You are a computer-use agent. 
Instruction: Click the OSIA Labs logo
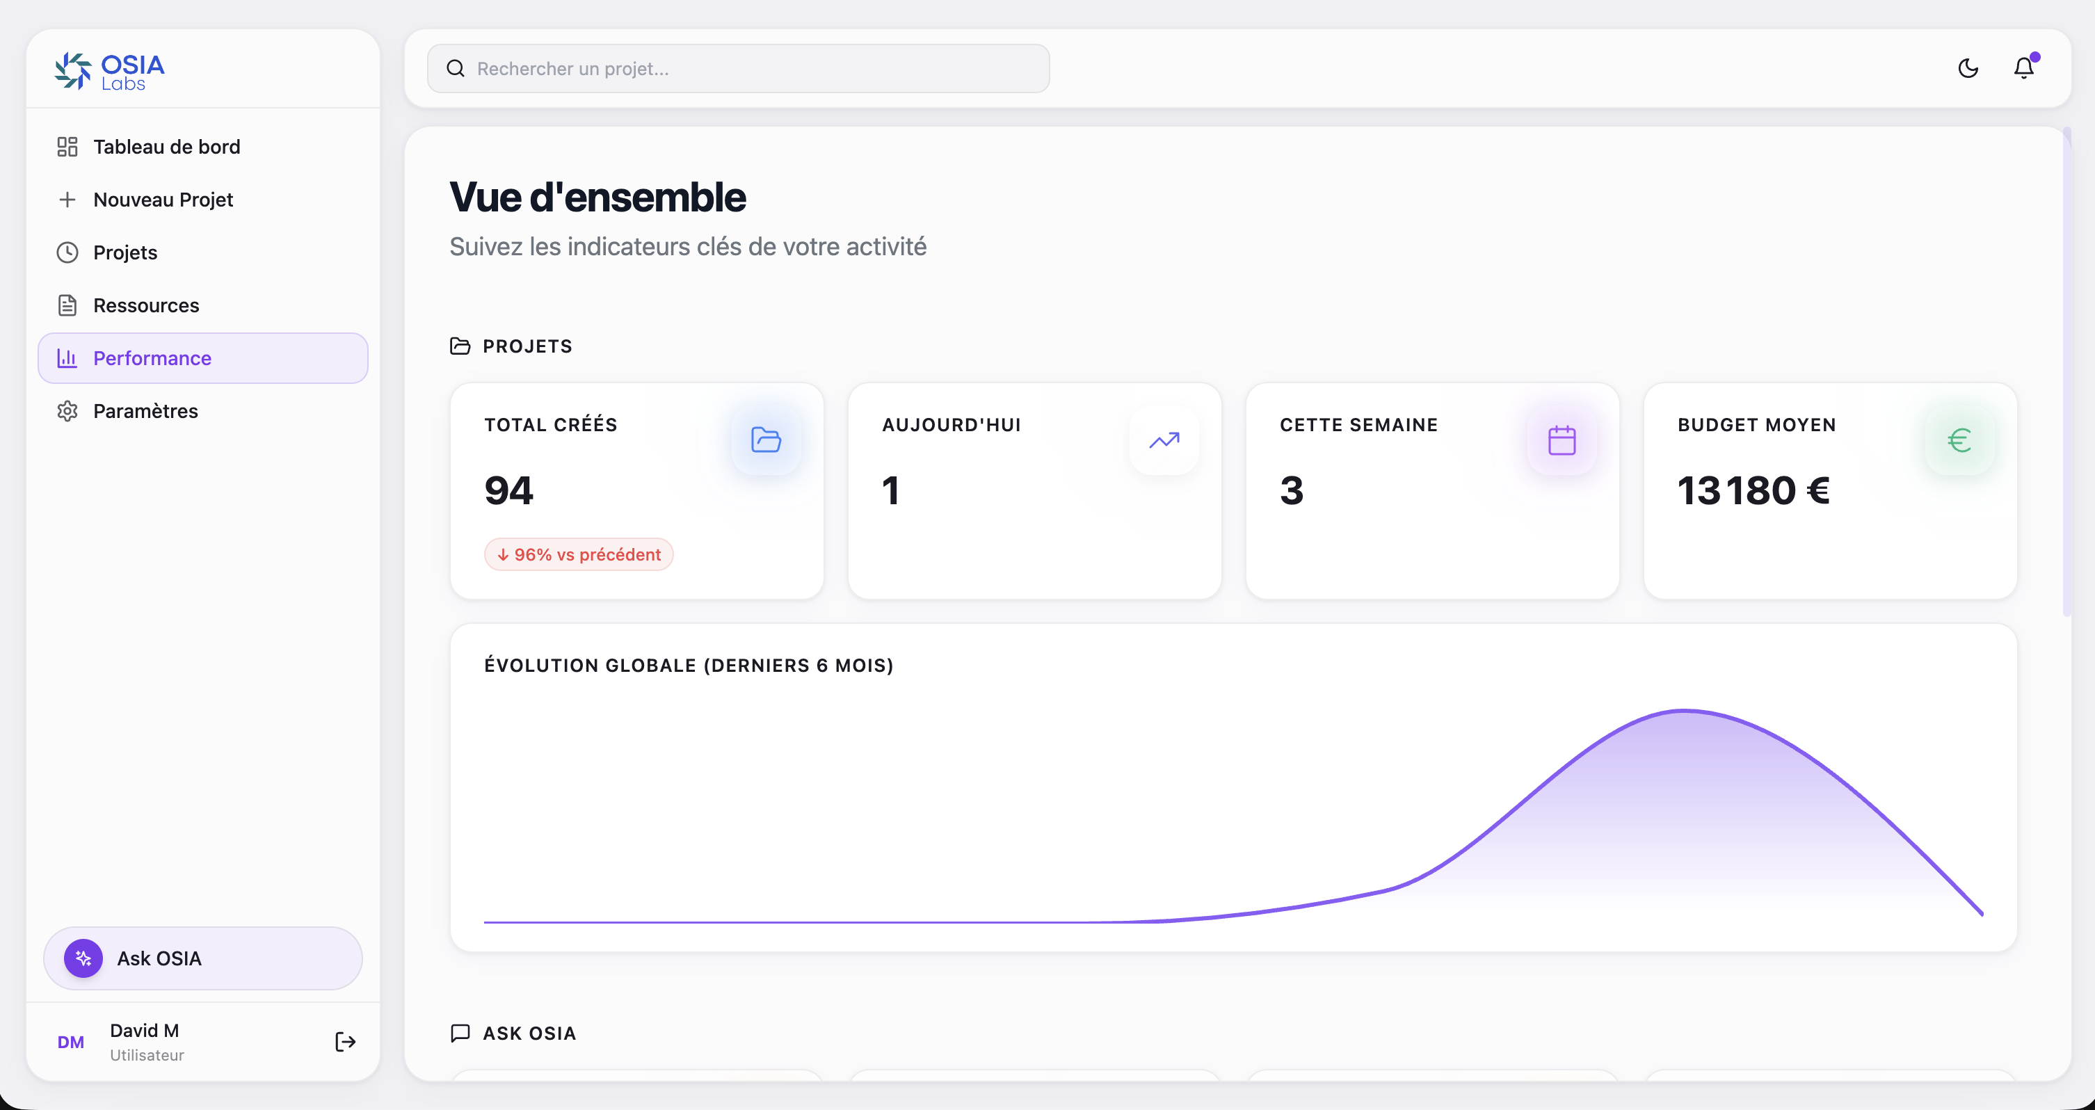coord(110,72)
